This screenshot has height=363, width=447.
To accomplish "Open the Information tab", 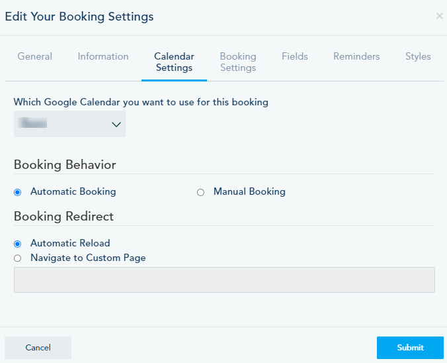I will 103,56.
